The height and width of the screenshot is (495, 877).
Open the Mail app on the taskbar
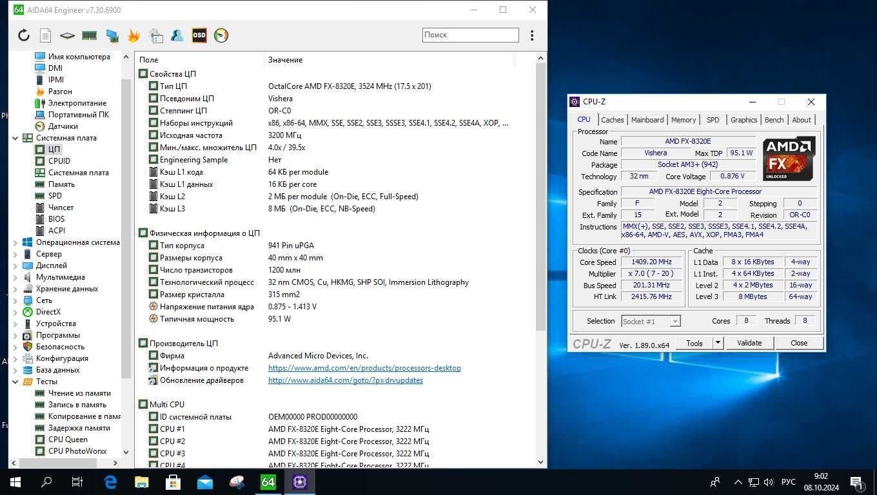[x=205, y=481]
